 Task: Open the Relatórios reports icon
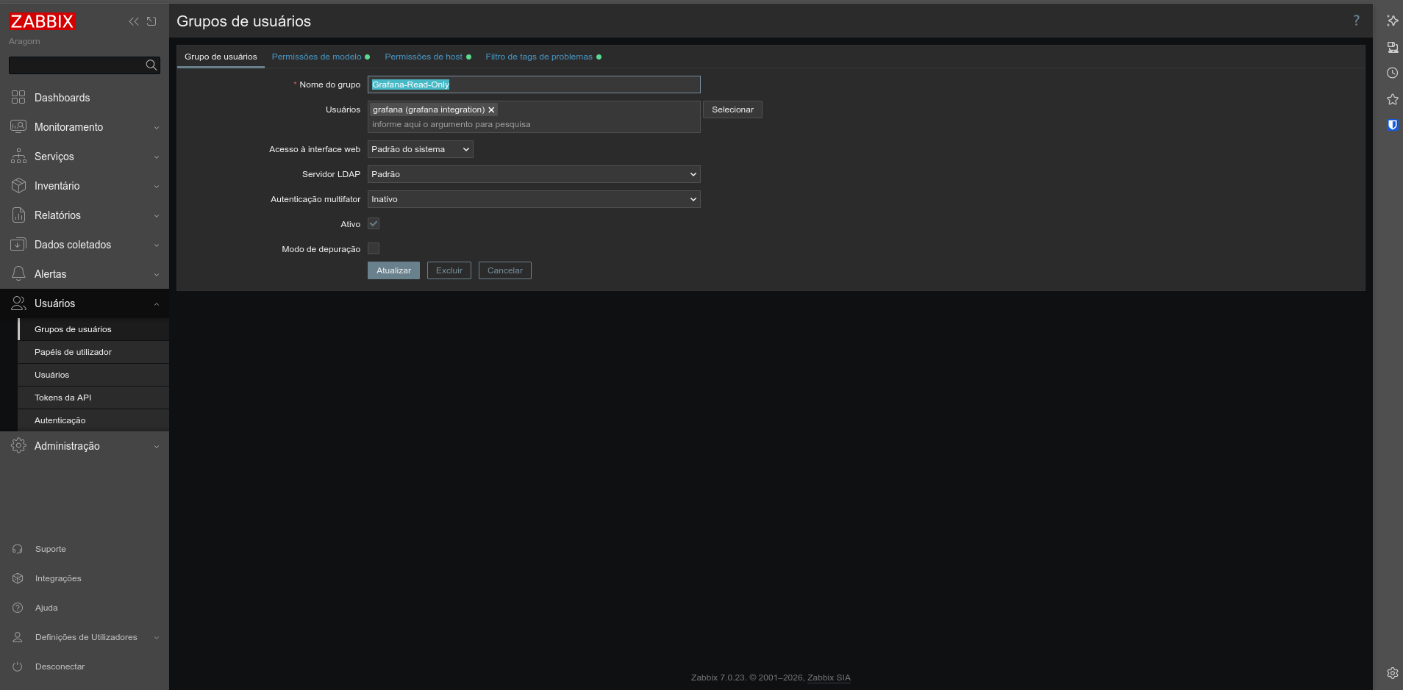(x=18, y=215)
